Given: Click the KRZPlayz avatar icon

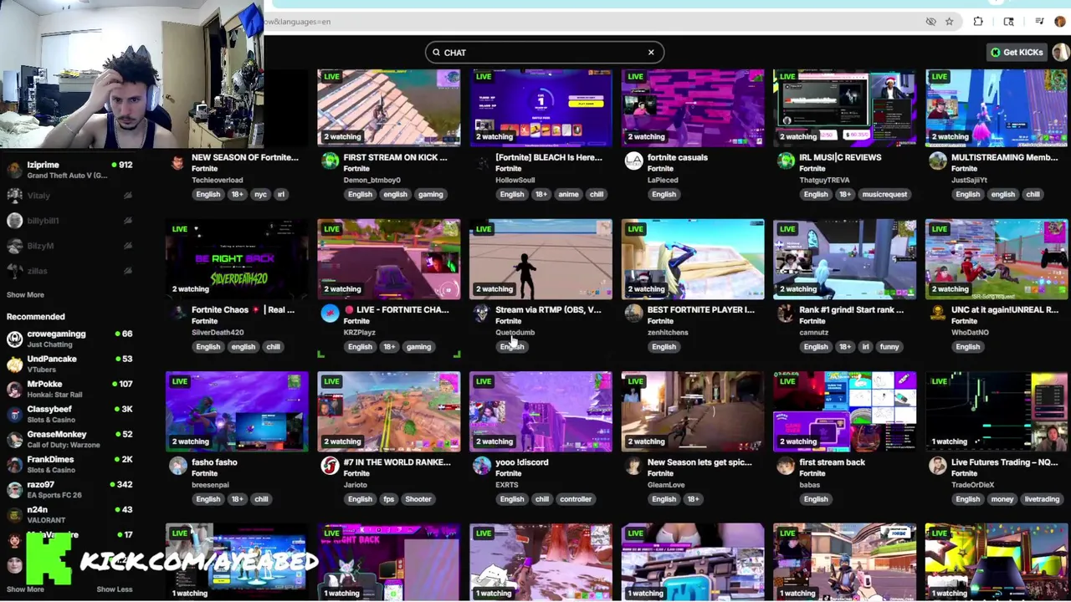Looking at the screenshot, I should pyautogui.click(x=330, y=314).
